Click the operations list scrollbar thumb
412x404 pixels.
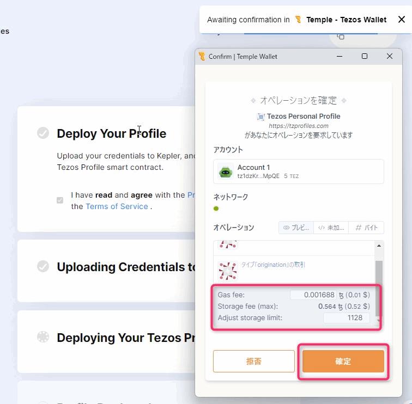click(x=379, y=288)
